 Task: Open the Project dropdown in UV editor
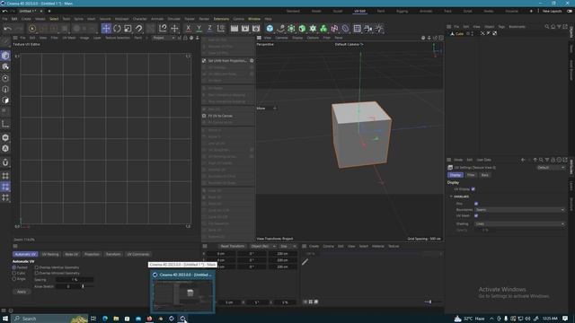[164, 38]
